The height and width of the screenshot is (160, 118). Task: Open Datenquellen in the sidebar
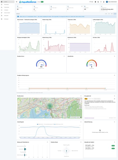[x=7, y=16]
